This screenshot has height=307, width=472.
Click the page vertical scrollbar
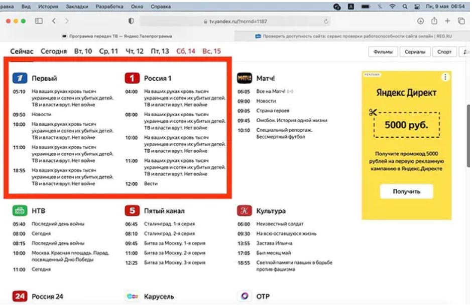pyautogui.click(x=468, y=136)
